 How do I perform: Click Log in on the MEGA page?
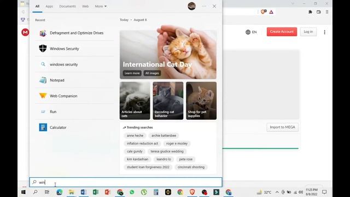308,32
